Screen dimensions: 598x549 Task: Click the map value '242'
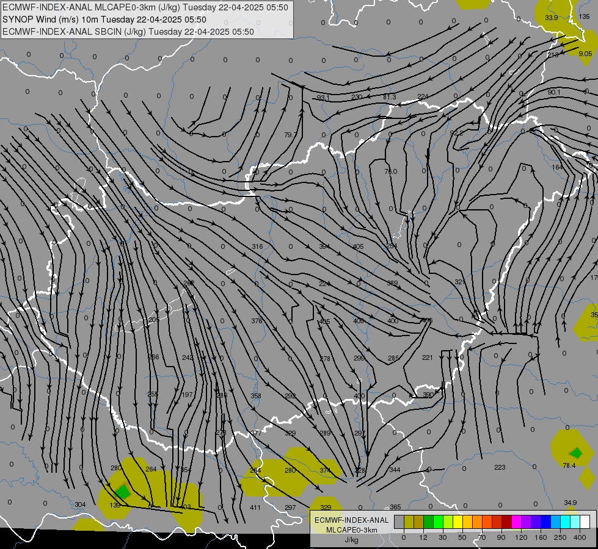188,357
